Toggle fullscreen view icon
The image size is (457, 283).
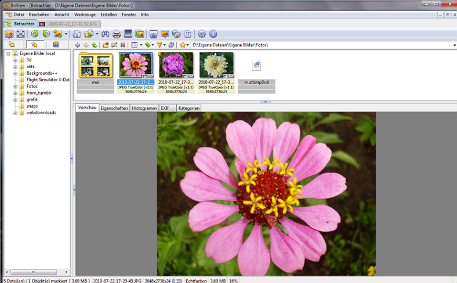coord(21,34)
